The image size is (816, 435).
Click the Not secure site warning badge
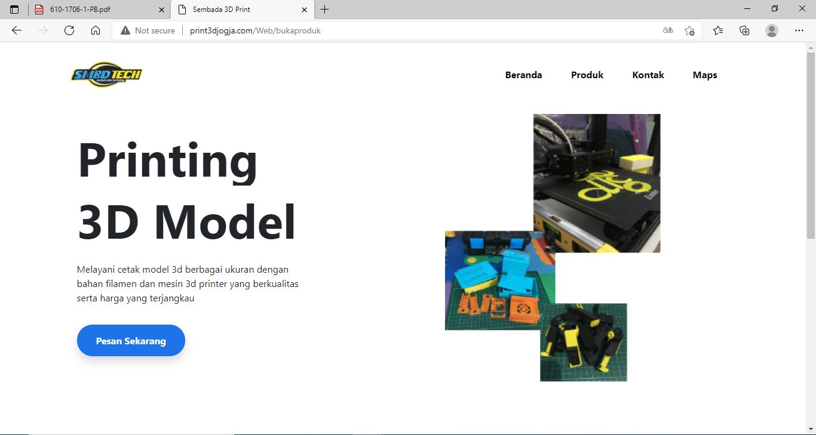(148, 30)
